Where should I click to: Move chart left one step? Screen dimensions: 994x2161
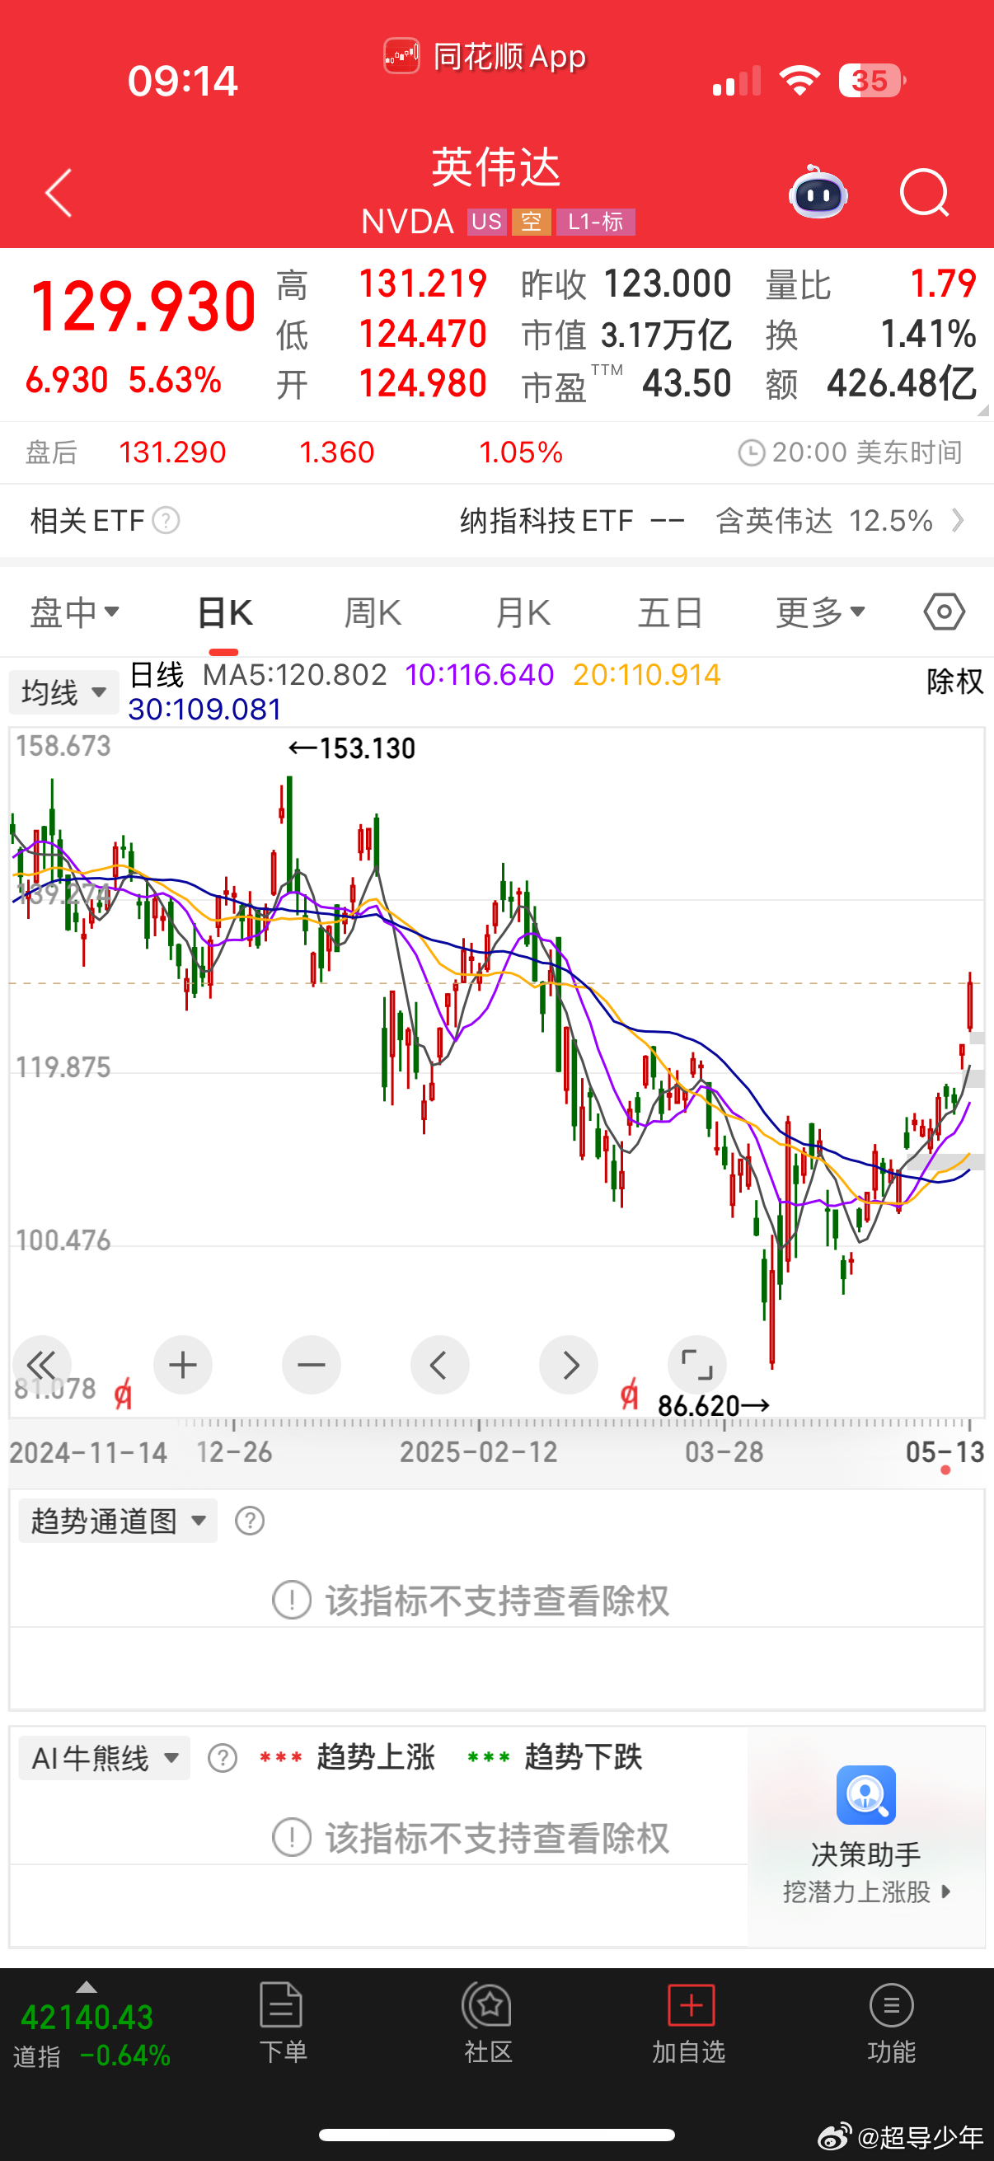[439, 1365]
